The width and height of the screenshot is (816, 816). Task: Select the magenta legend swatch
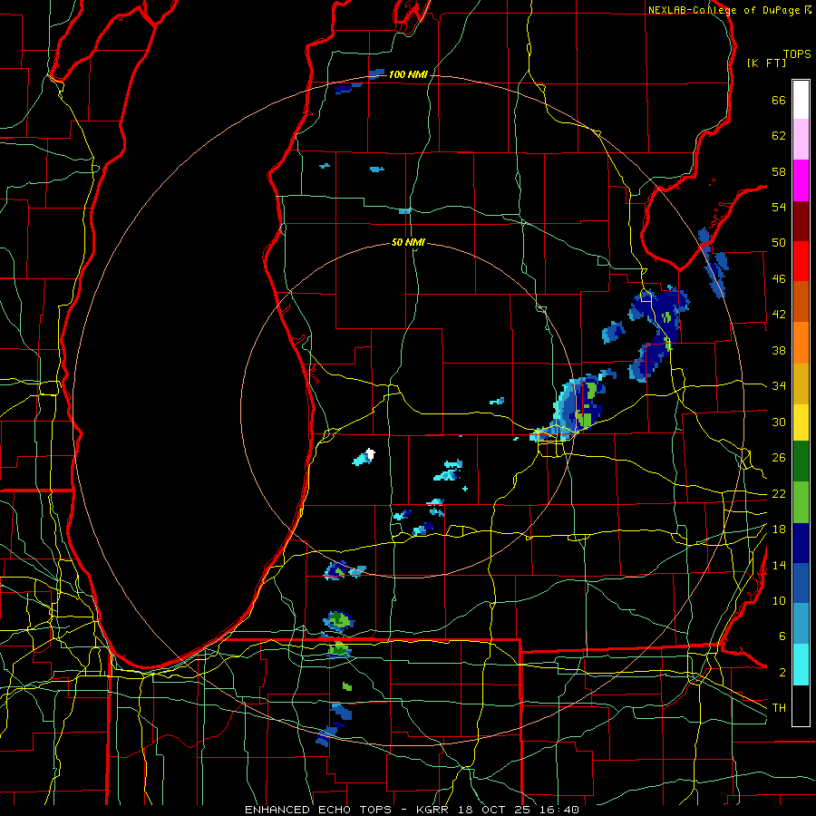click(801, 180)
